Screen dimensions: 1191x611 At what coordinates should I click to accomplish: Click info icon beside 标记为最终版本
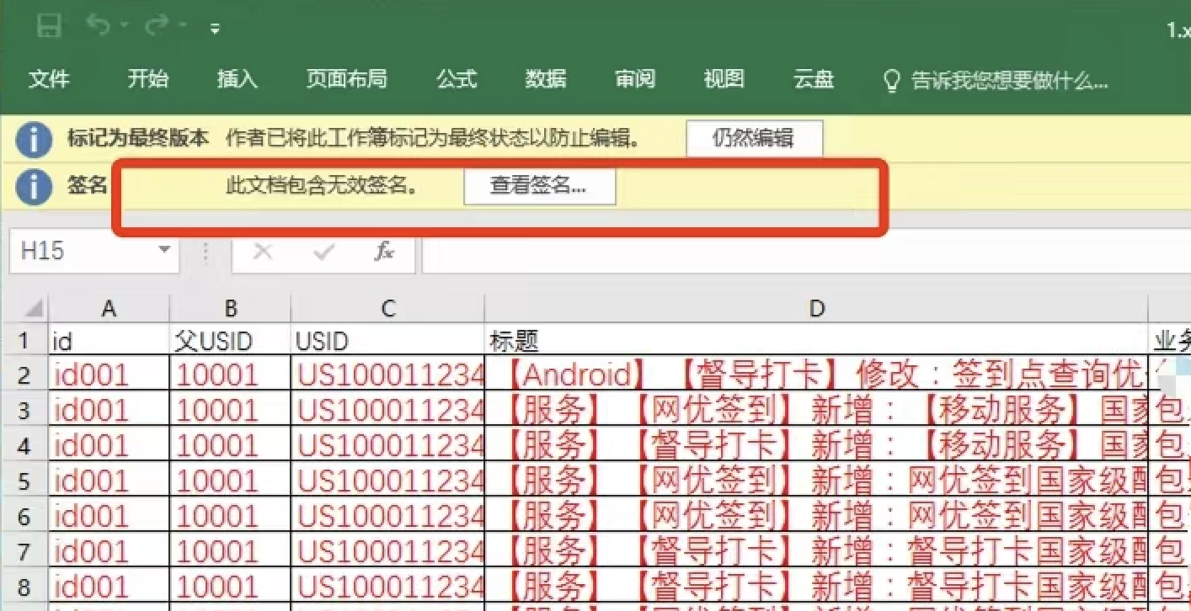pos(34,140)
